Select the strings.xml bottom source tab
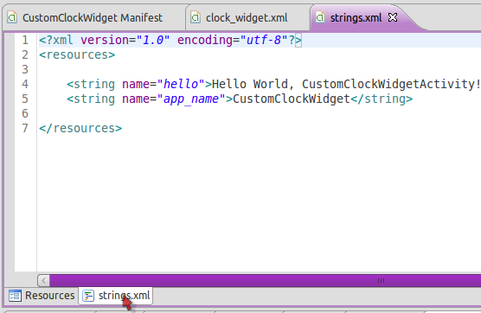 (116, 296)
